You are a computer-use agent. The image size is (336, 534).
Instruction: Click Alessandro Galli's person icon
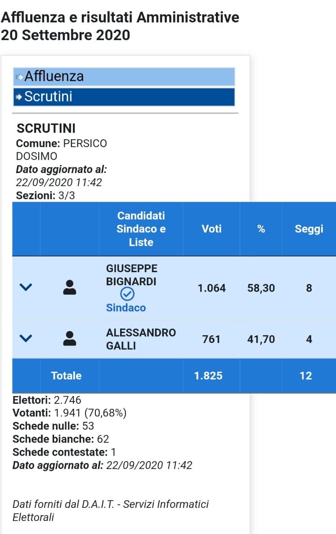pyautogui.click(x=69, y=338)
